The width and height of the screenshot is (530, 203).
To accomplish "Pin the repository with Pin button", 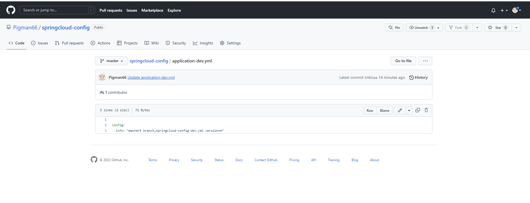I will point(394,27).
